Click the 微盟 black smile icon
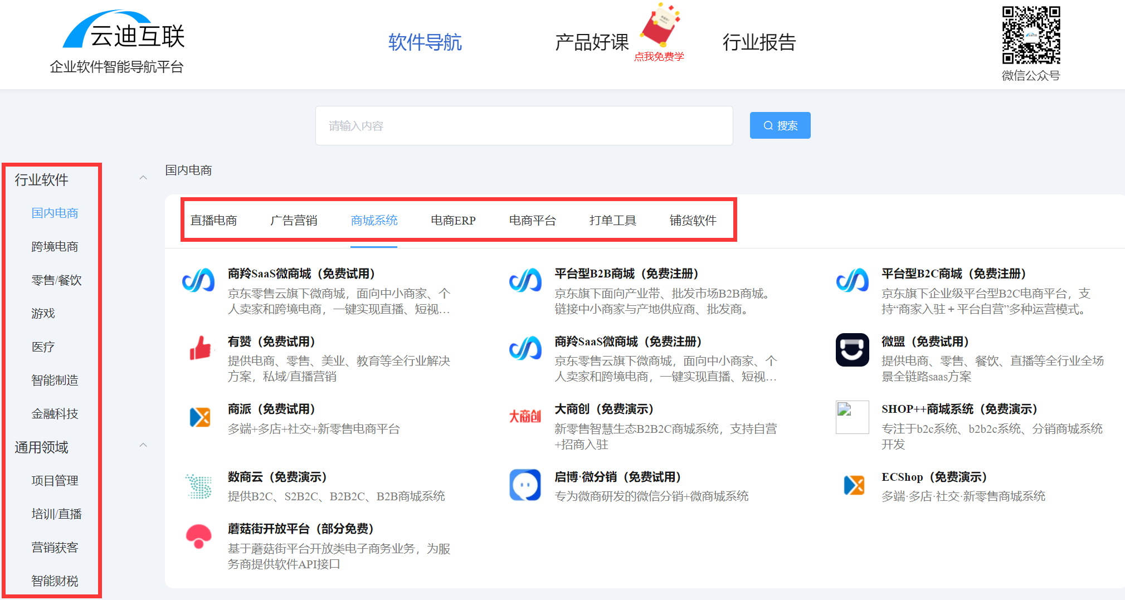 click(x=852, y=350)
